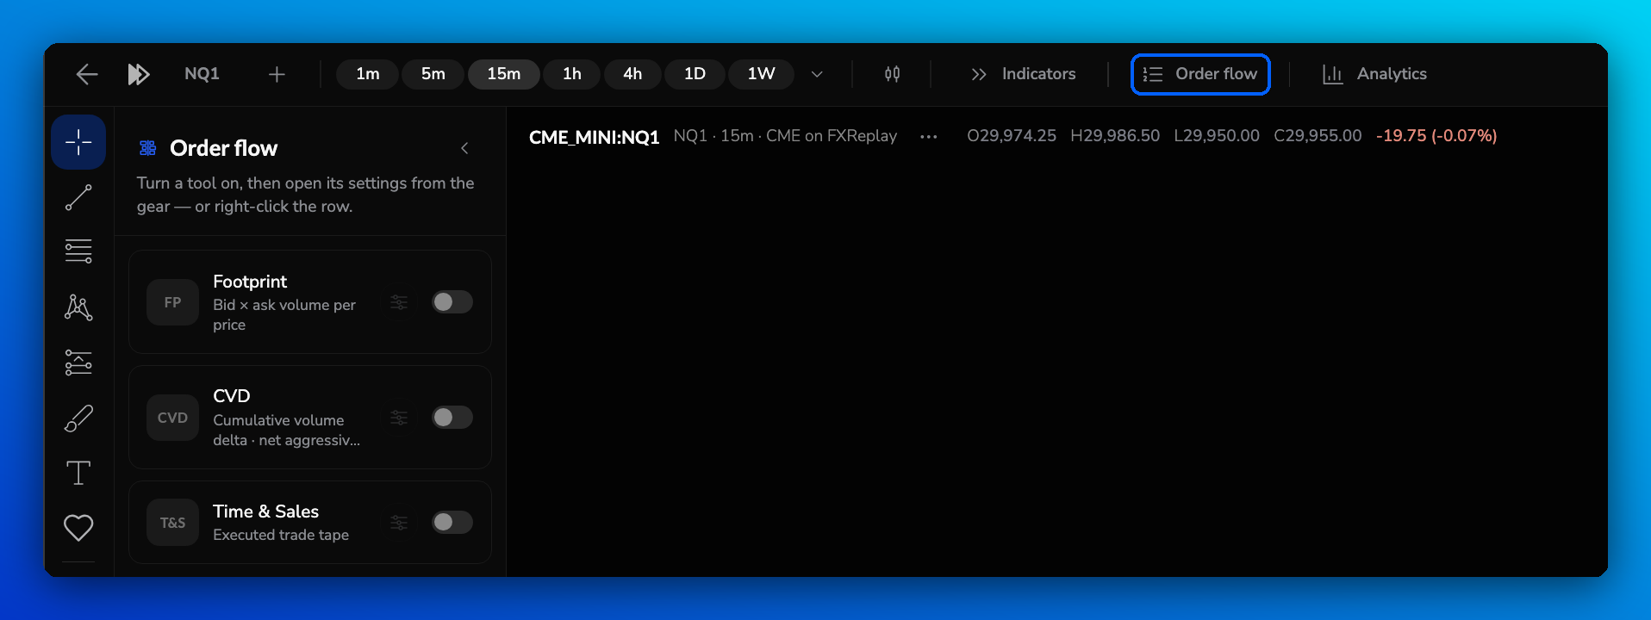
Task: Collapse the Order flow panel
Action: click(464, 148)
